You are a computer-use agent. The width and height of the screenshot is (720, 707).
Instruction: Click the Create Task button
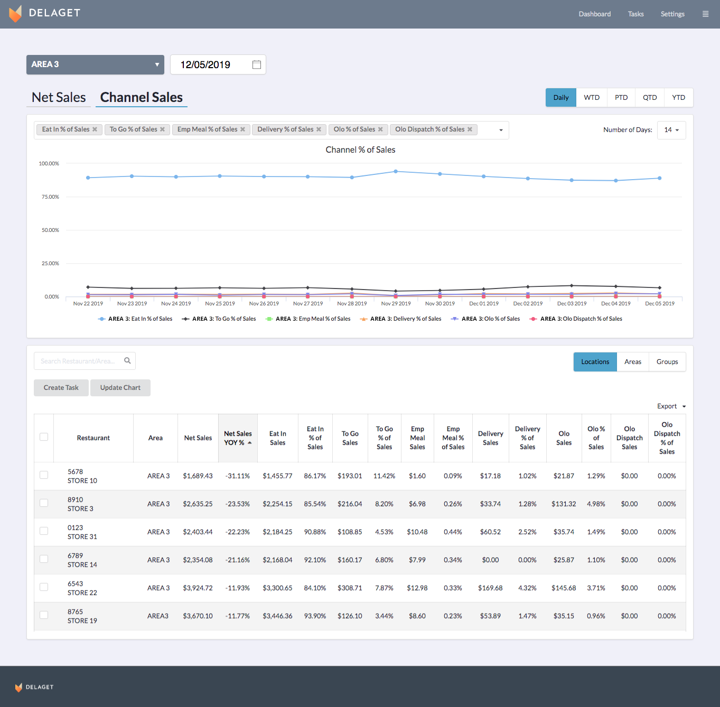coord(61,388)
